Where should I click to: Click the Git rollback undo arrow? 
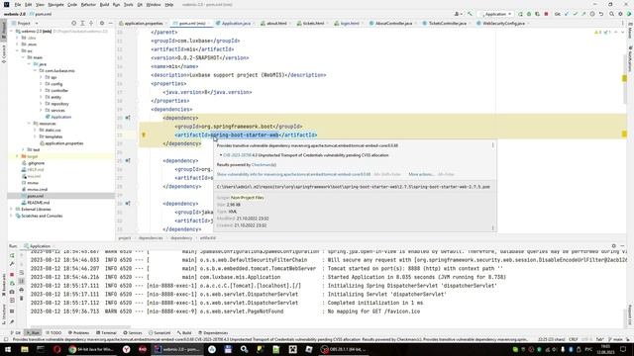click(601, 14)
